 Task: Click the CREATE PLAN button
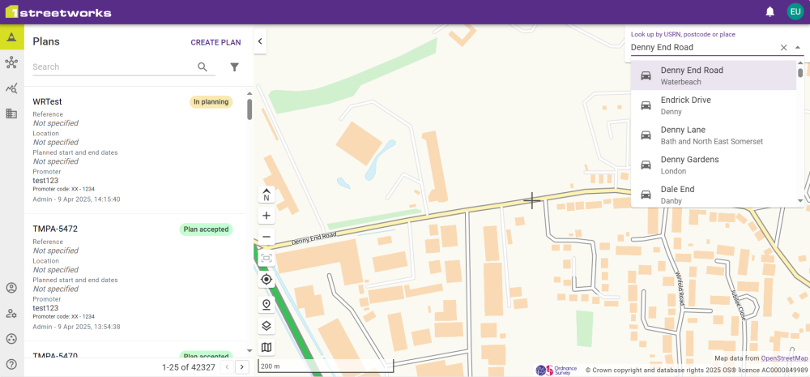(x=215, y=42)
